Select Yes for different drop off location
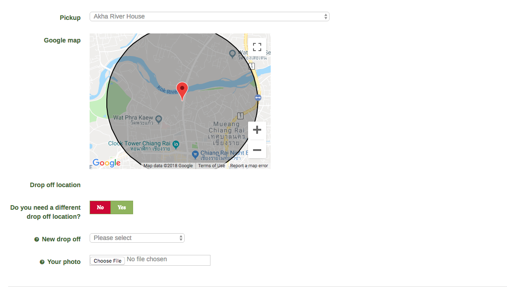This screenshot has width=507, height=287. point(122,207)
